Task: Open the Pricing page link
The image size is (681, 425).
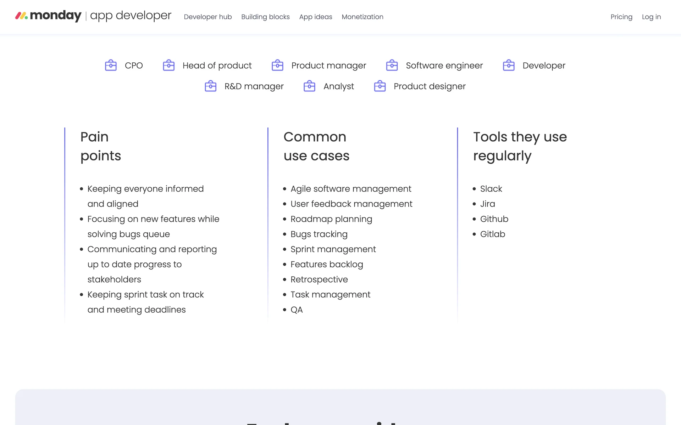Action: 621,17
